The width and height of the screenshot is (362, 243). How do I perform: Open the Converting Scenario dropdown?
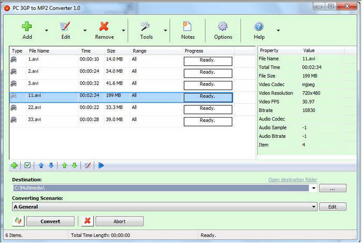(x=313, y=206)
